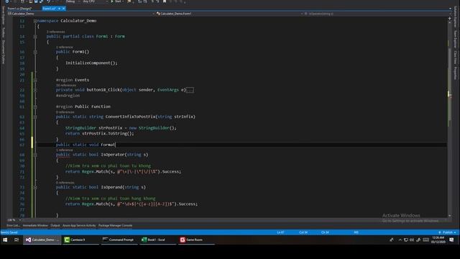The height and width of the screenshot is (259, 460).
Task: Switch to Command Prompt on the taskbar
Action: click(x=120, y=240)
